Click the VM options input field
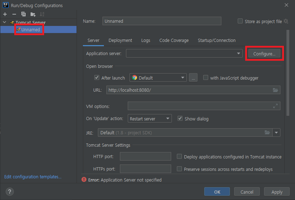295x200 pixels. click(x=204, y=106)
